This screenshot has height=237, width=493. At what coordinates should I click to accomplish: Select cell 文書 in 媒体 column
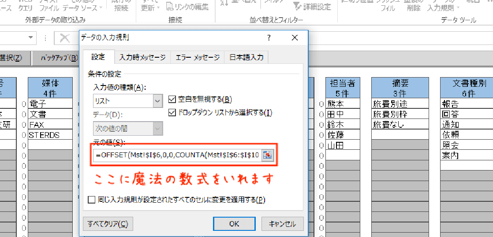click(x=50, y=114)
